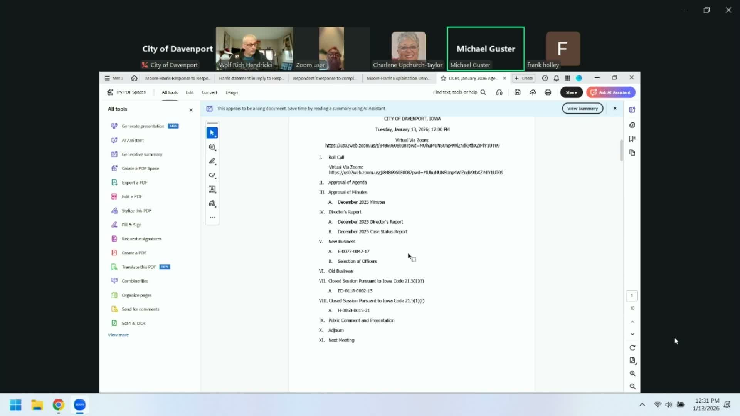This screenshot has width=740, height=416.
Task: Select the highlighter pen tool
Action: [212, 161]
